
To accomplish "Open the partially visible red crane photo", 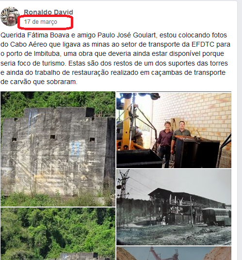I will [x=174, y=253].
